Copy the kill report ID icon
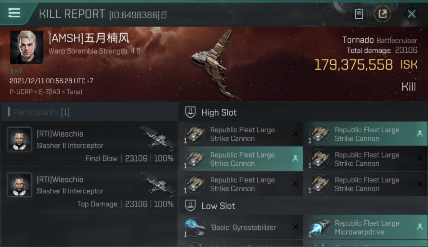428x247 pixels. tap(164, 15)
